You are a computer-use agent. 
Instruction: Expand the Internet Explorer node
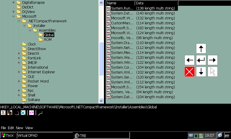pyautogui.click(x=19, y=72)
